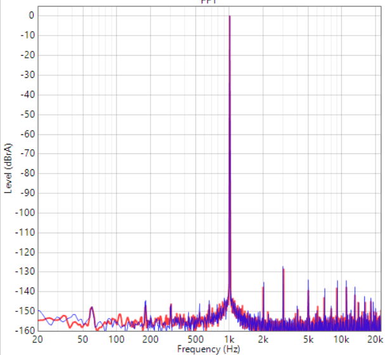This screenshot has height=355, width=385.
Task: Click the -20 level axis label
Action: click(28, 55)
